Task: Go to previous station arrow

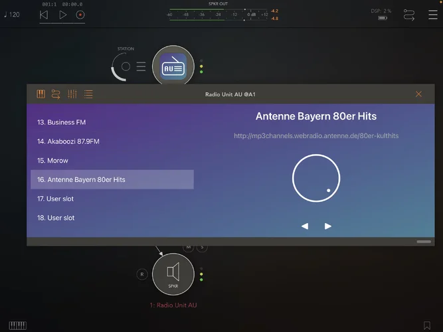Action: [305, 226]
